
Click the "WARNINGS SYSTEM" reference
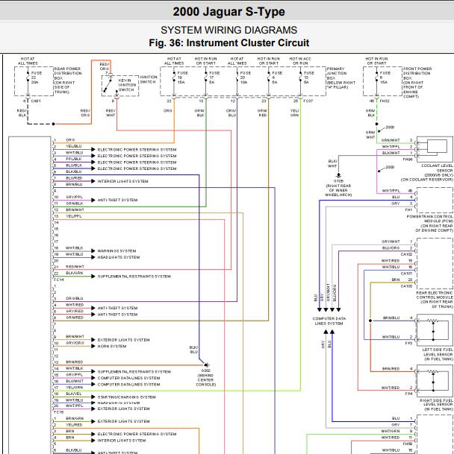click(x=116, y=251)
